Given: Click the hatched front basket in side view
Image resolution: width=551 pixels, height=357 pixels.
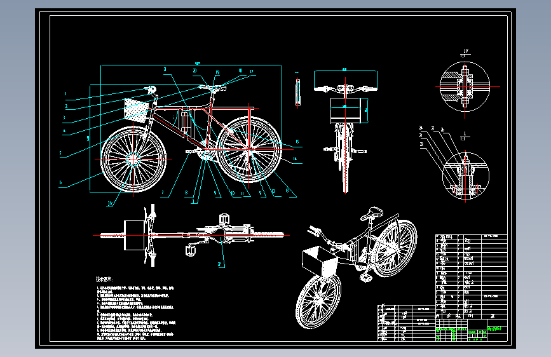Looking at the screenshot, I should click(135, 111).
